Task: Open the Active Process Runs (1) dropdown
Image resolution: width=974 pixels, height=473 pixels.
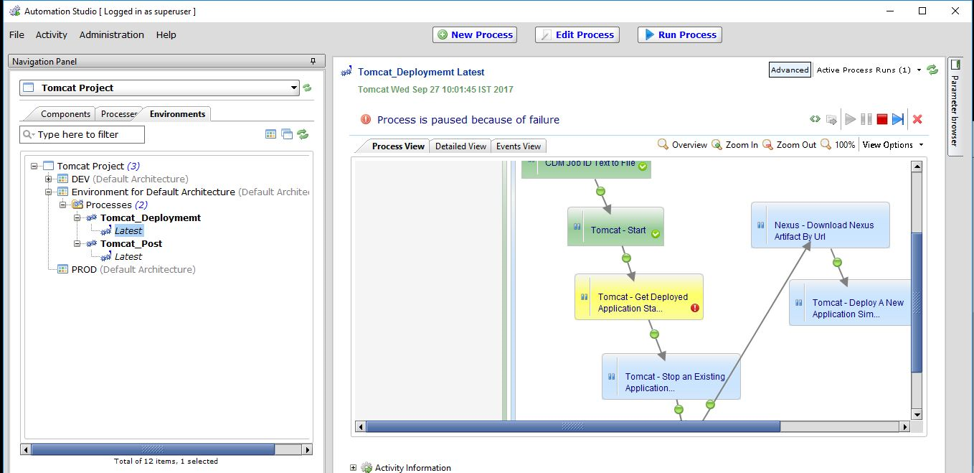Action: tap(919, 70)
